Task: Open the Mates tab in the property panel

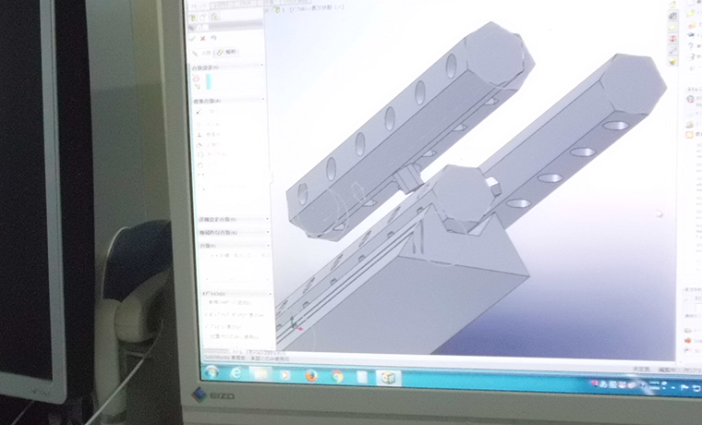Action: click(x=203, y=54)
